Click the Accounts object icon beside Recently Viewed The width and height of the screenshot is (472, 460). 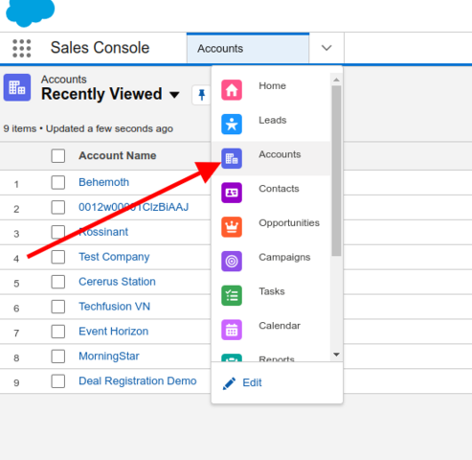coord(17,87)
